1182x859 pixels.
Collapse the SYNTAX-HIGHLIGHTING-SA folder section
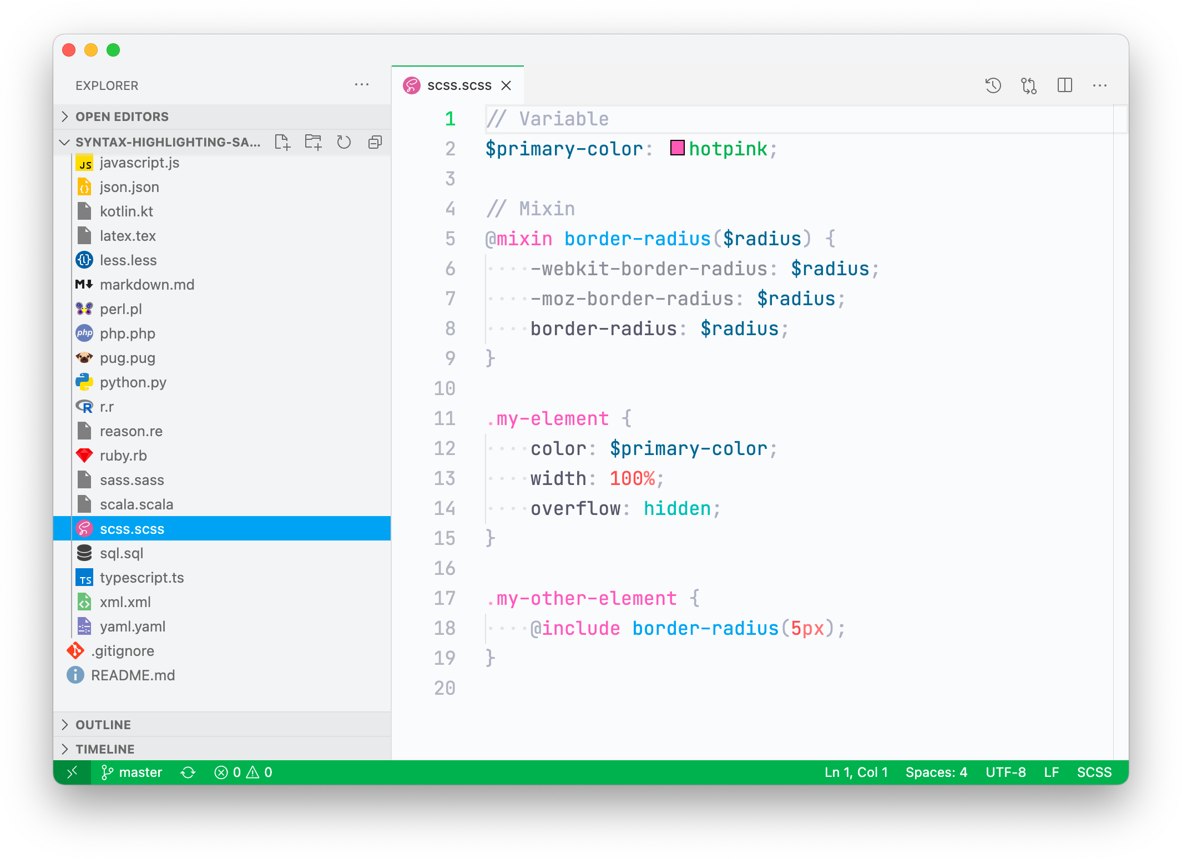point(64,142)
